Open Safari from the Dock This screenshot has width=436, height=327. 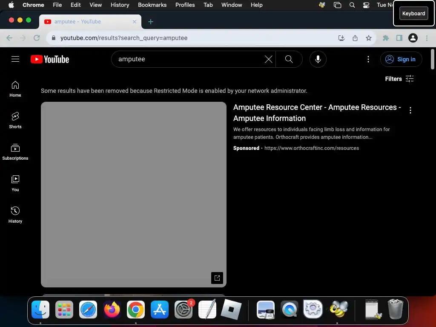click(x=88, y=309)
